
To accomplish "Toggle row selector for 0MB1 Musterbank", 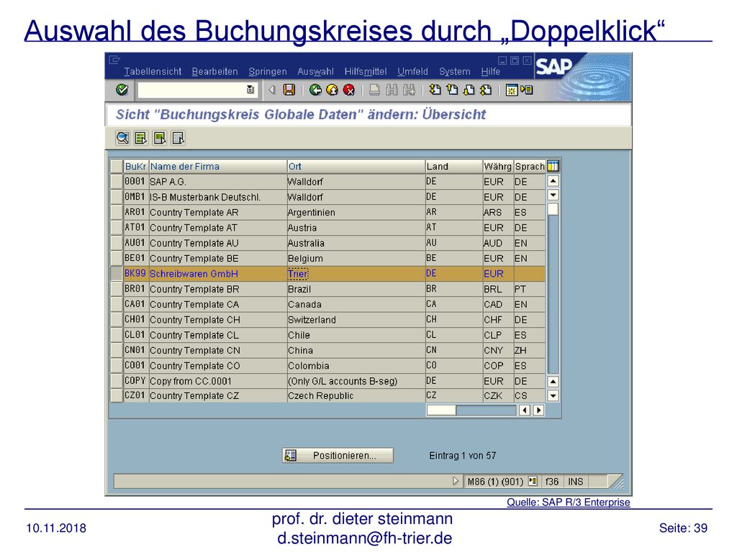I will click(x=117, y=197).
